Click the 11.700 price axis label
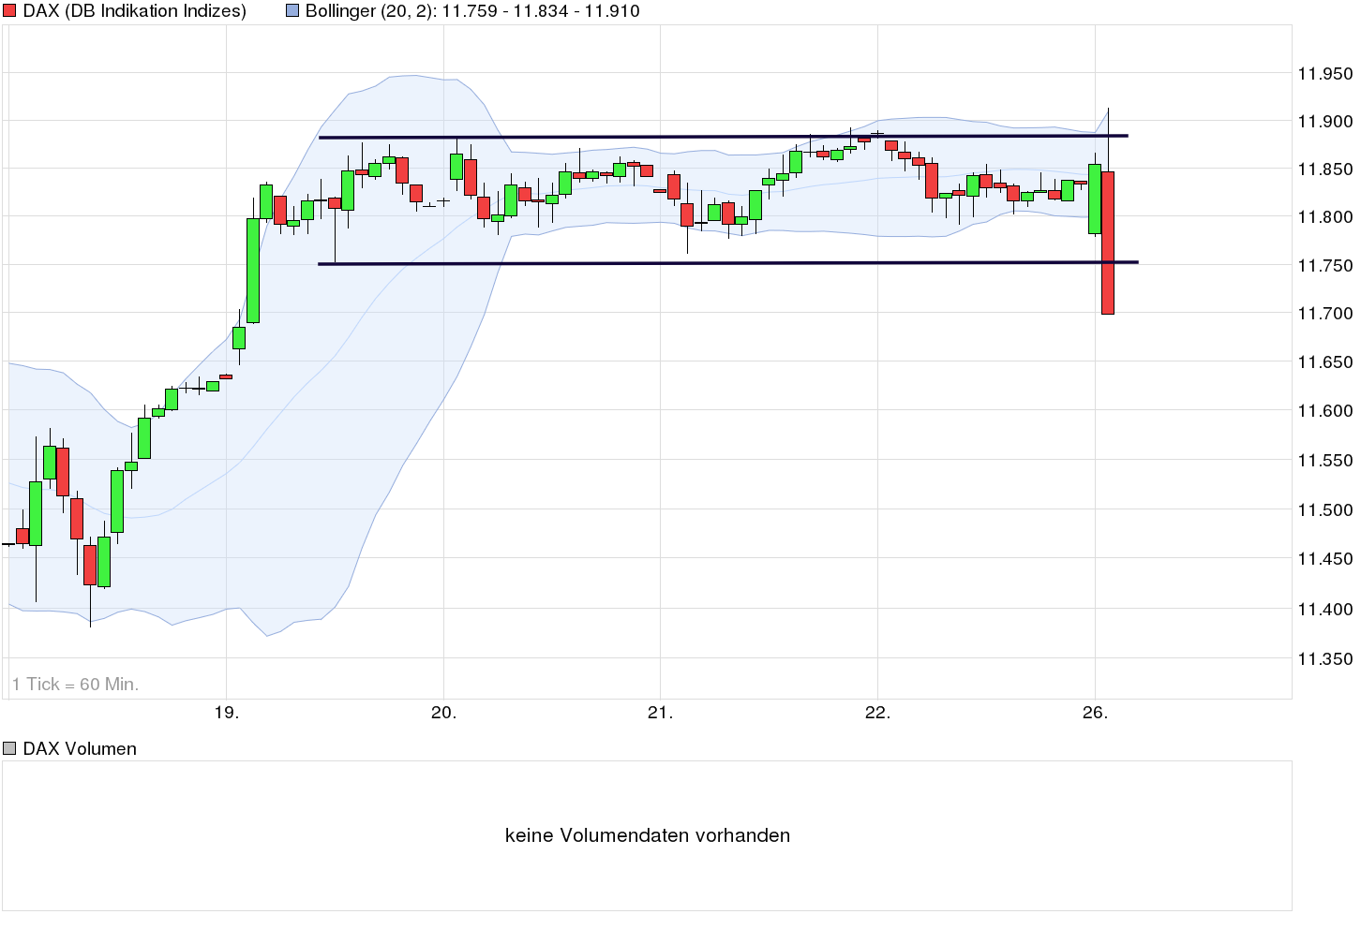Viewport: 1361px width, 929px height. pos(1324,314)
